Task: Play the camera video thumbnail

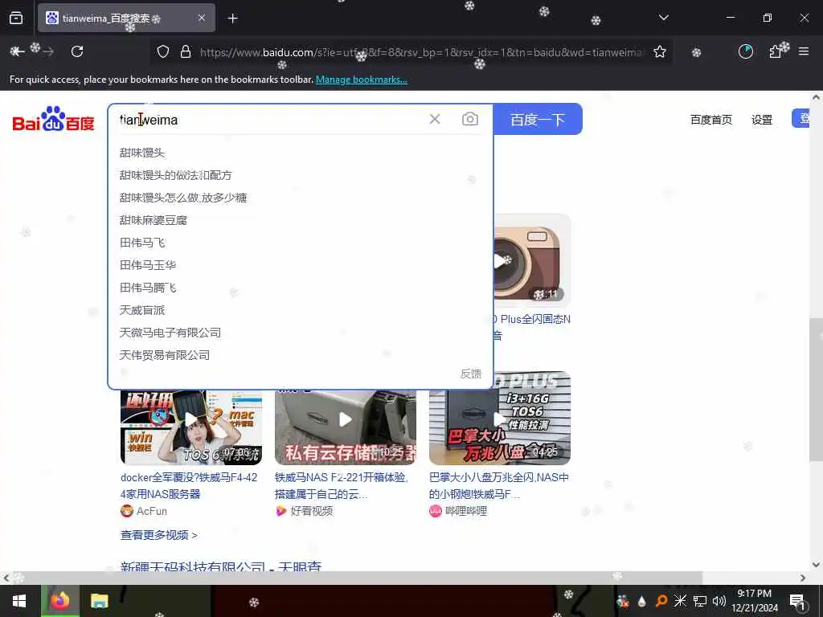Action: [532, 260]
